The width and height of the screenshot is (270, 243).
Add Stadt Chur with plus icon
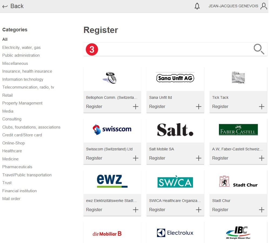[x=262, y=210]
